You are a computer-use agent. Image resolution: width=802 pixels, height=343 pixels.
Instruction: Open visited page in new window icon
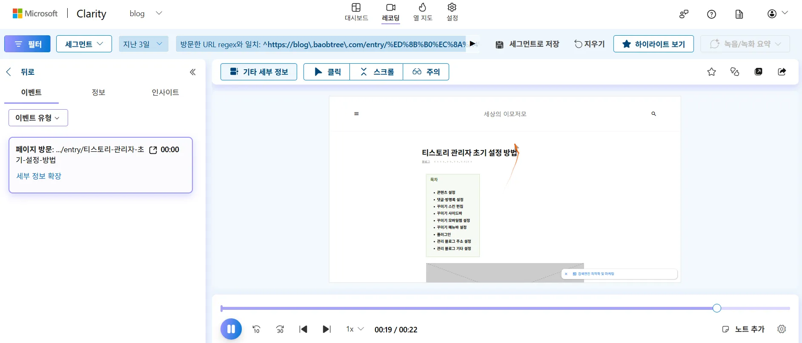tap(153, 150)
